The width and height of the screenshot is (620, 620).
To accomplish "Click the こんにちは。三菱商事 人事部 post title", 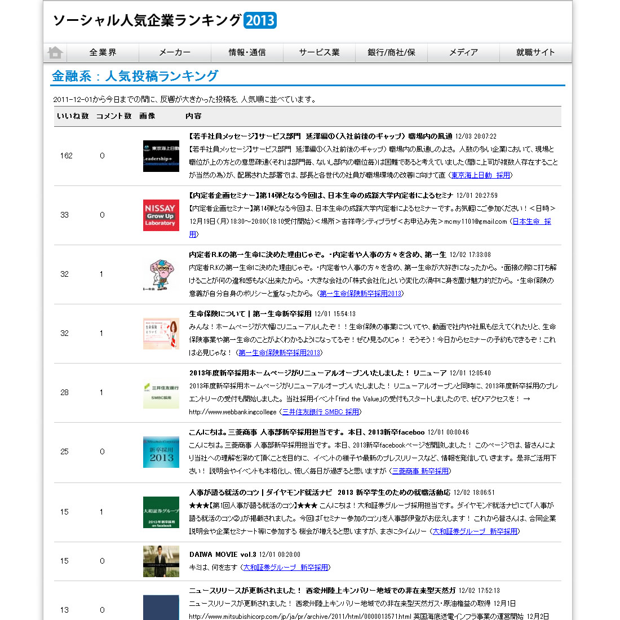I will (x=307, y=432).
